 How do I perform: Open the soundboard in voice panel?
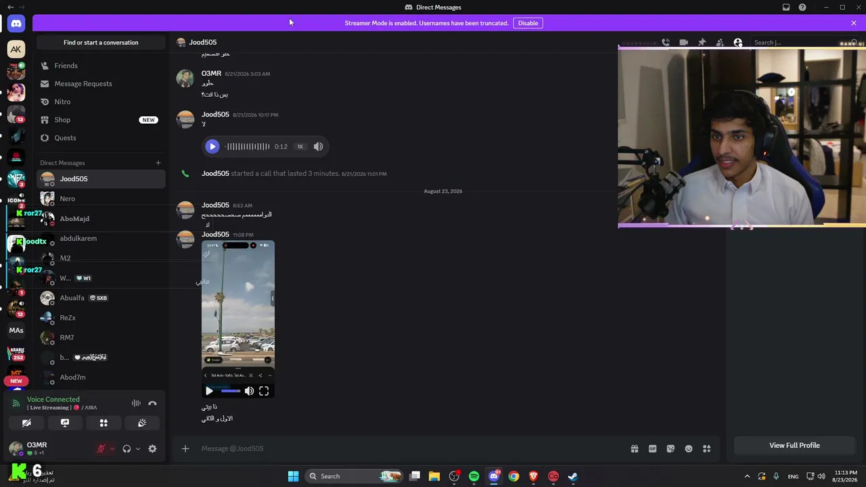tap(142, 423)
